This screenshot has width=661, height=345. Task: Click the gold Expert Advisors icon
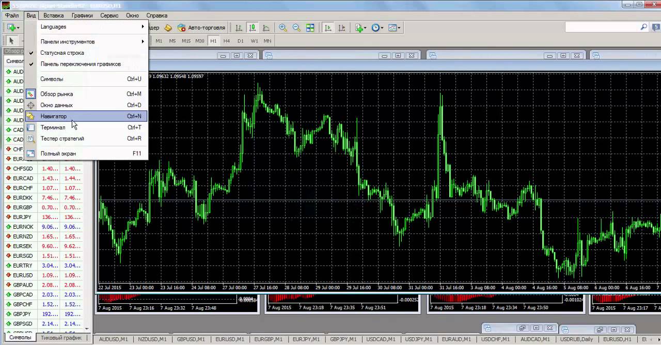(x=168, y=27)
